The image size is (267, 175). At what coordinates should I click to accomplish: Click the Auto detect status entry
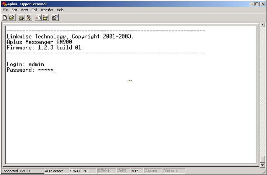pos(57,171)
